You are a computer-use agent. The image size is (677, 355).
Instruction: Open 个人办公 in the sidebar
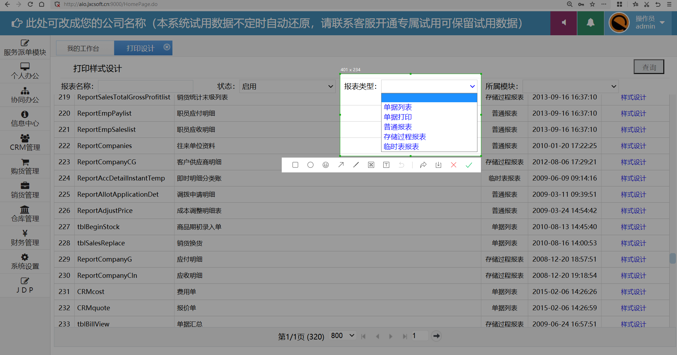click(25, 71)
